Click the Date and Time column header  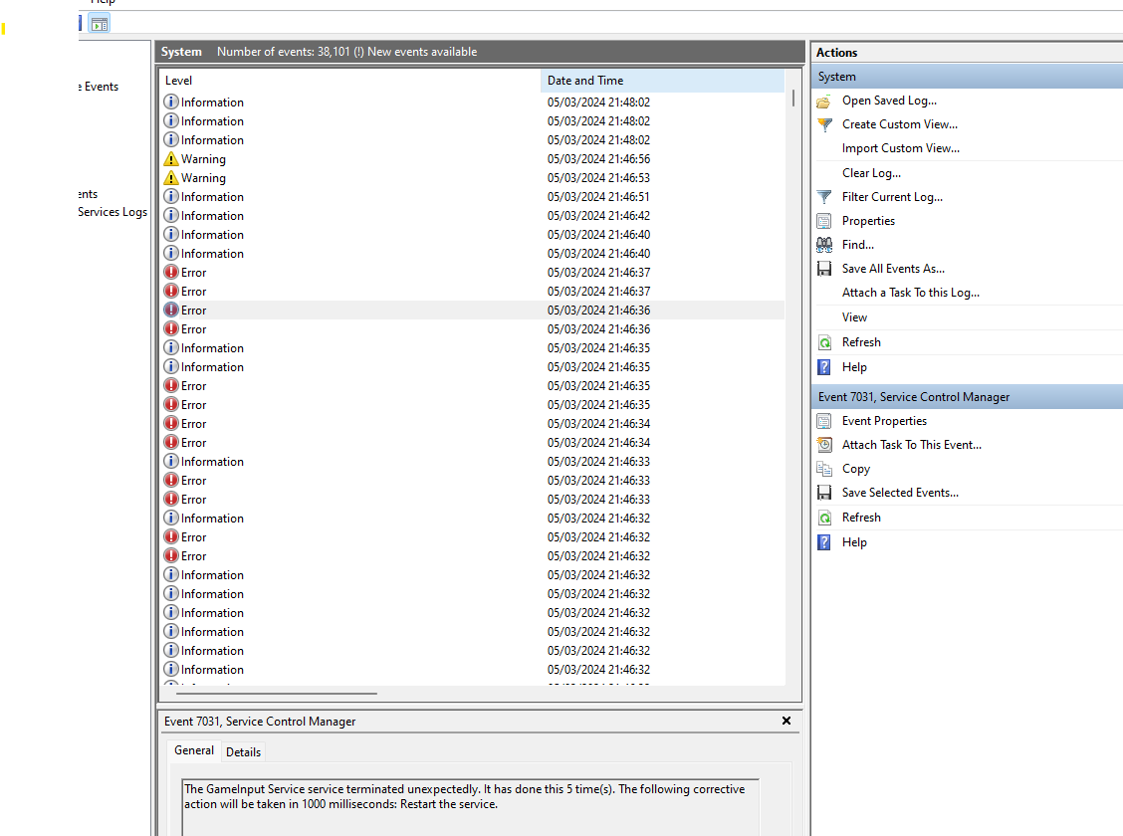click(x=661, y=81)
